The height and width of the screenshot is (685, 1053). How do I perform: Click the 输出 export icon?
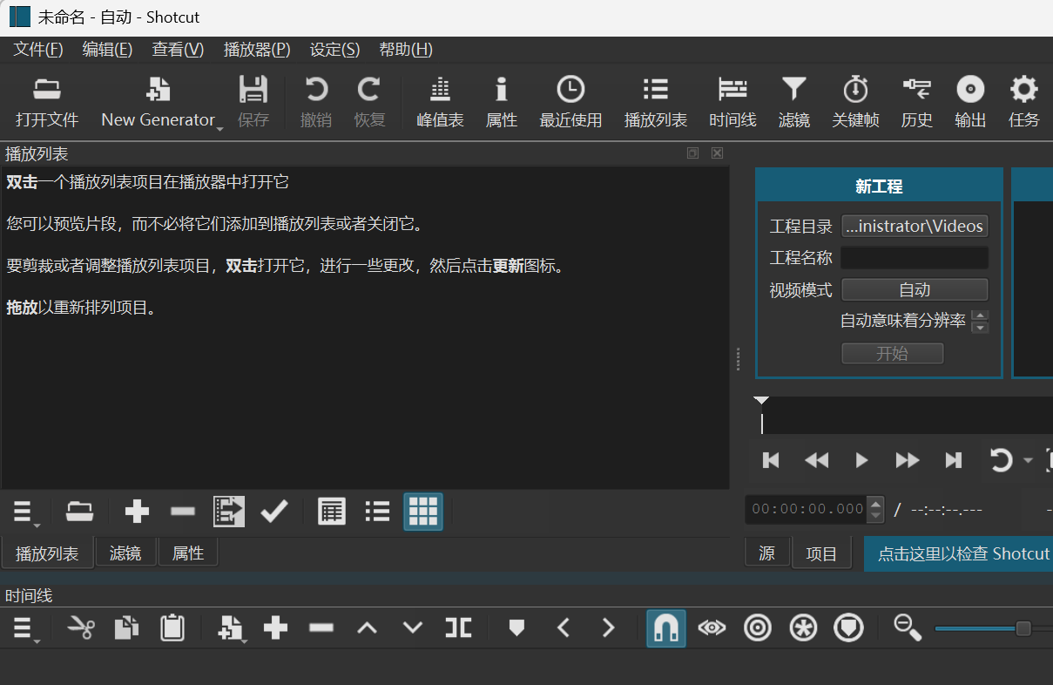click(969, 100)
